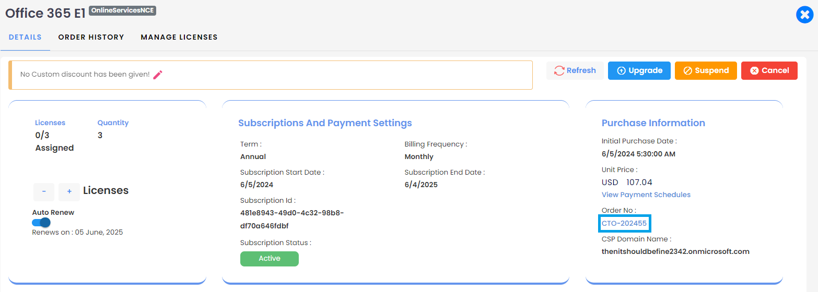Screen dimensions: 818x292
Task: Click the Subscription Start Date 6/5/2024
Action: pos(256,185)
